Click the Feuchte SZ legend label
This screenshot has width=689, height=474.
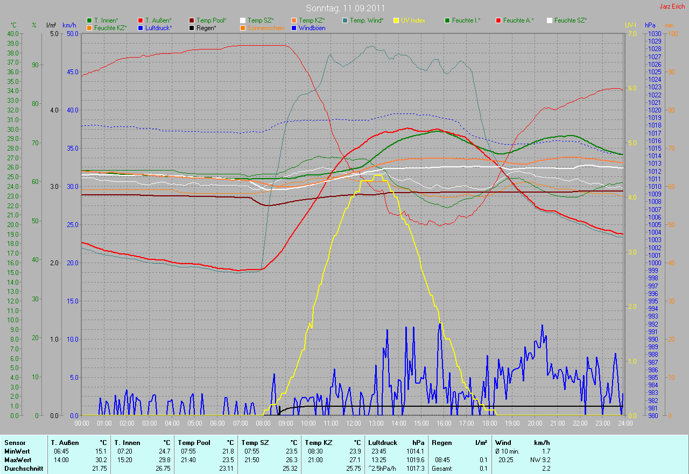[571, 20]
